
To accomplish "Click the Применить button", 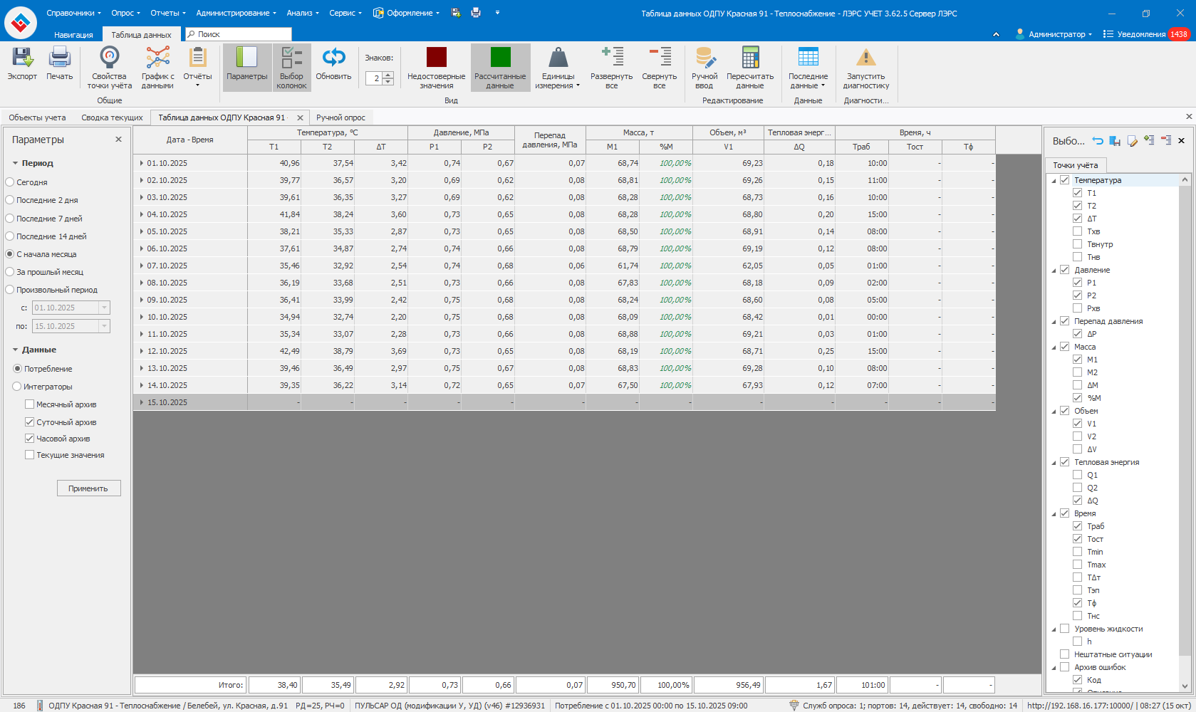I will pos(88,488).
